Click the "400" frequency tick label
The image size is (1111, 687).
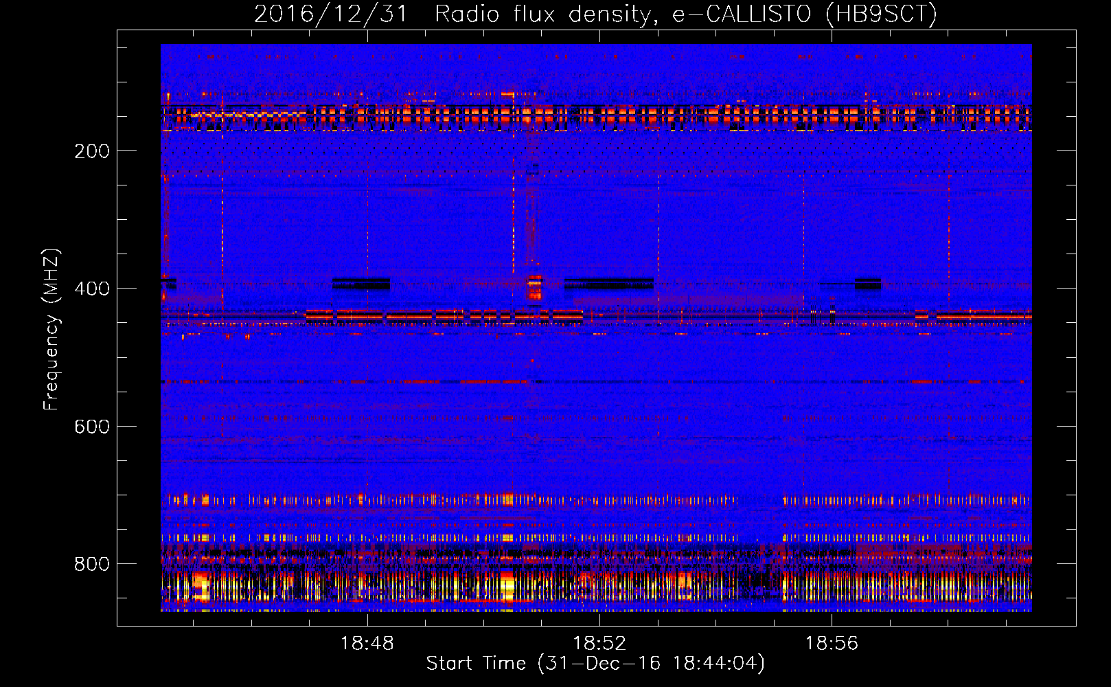pos(92,289)
